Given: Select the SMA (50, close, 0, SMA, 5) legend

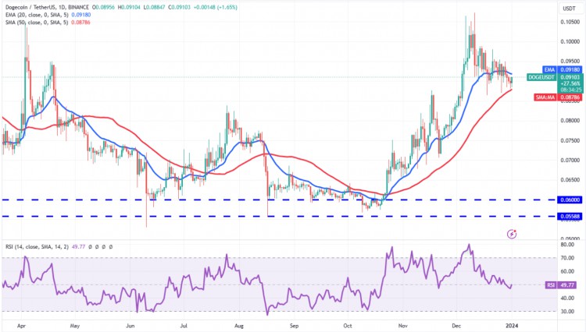Looking at the screenshot, I should pyautogui.click(x=37, y=23).
